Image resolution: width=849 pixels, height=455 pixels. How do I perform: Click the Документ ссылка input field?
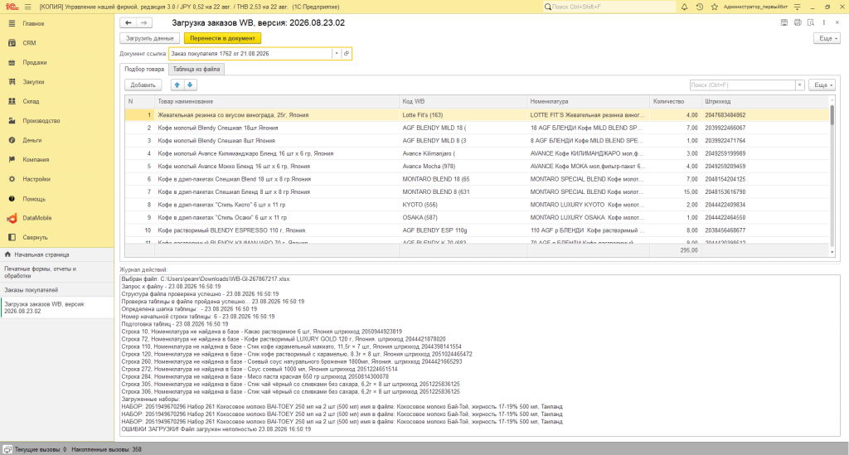(x=250, y=54)
